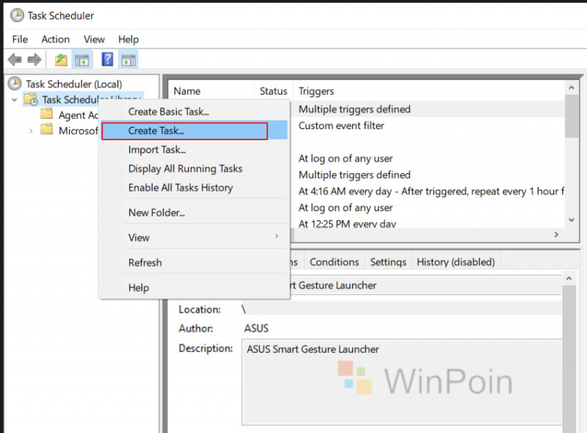Open Help via blue question mark icon
587x433 pixels.
(107, 59)
